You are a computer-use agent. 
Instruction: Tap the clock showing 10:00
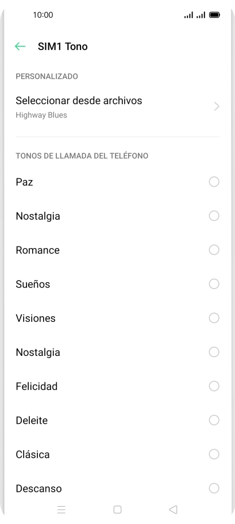[x=43, y=15]
